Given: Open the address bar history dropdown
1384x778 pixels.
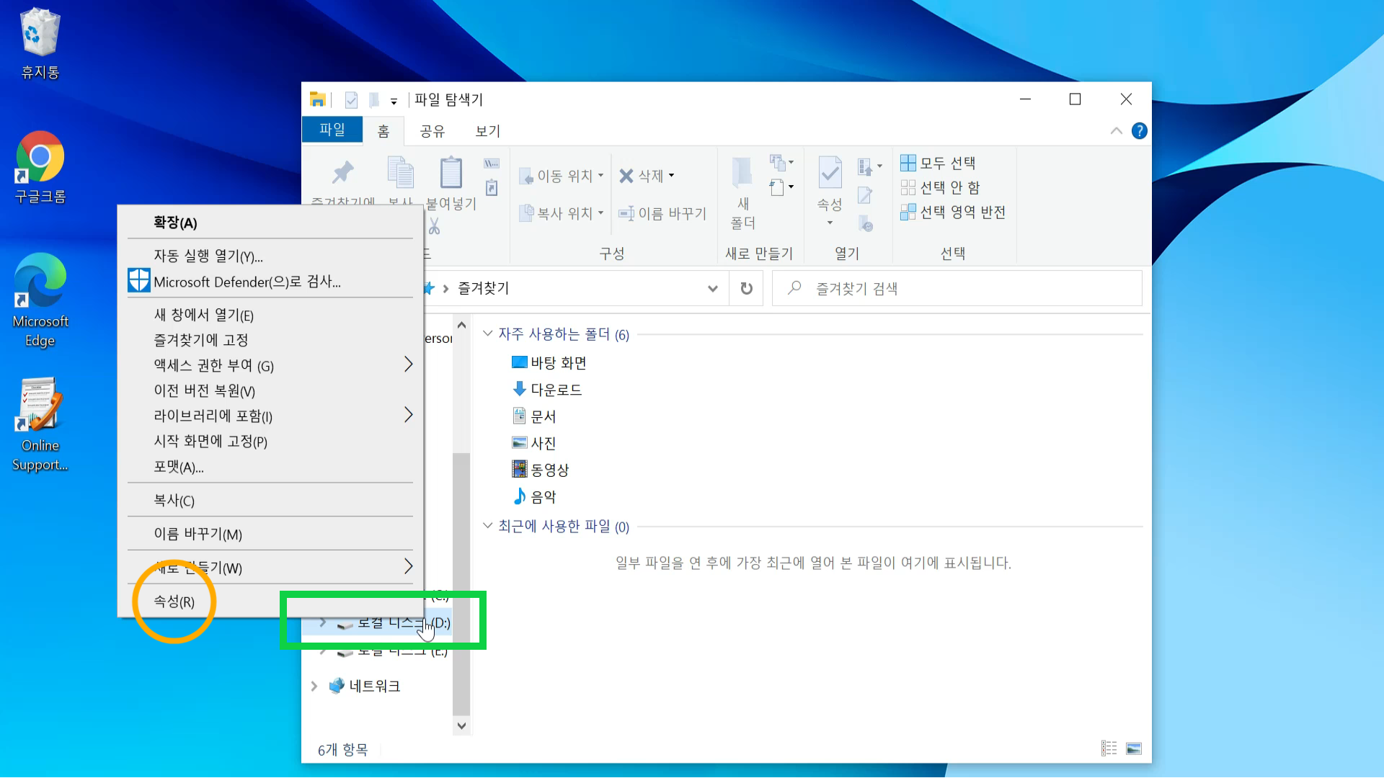Looking at the screenshot, I should [712, 289].
